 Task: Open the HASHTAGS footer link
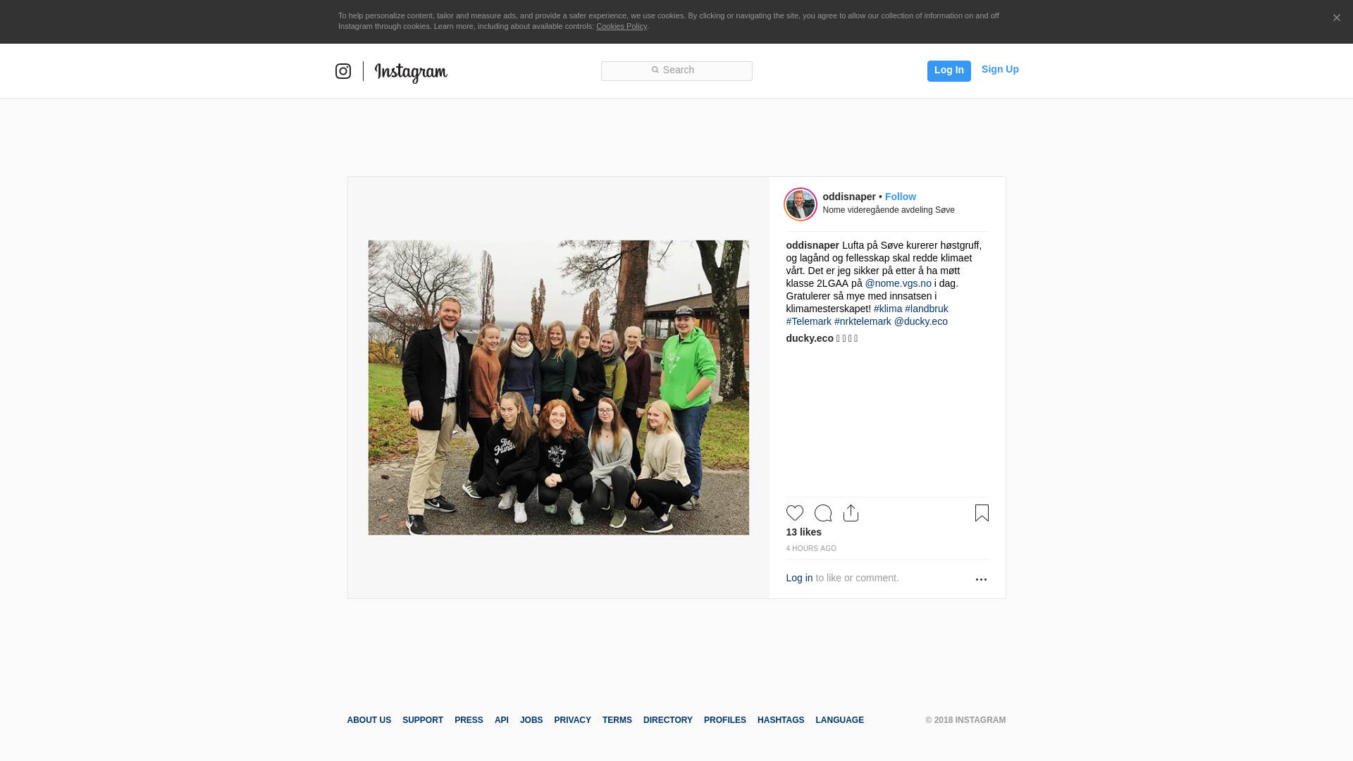click(781, 720)
